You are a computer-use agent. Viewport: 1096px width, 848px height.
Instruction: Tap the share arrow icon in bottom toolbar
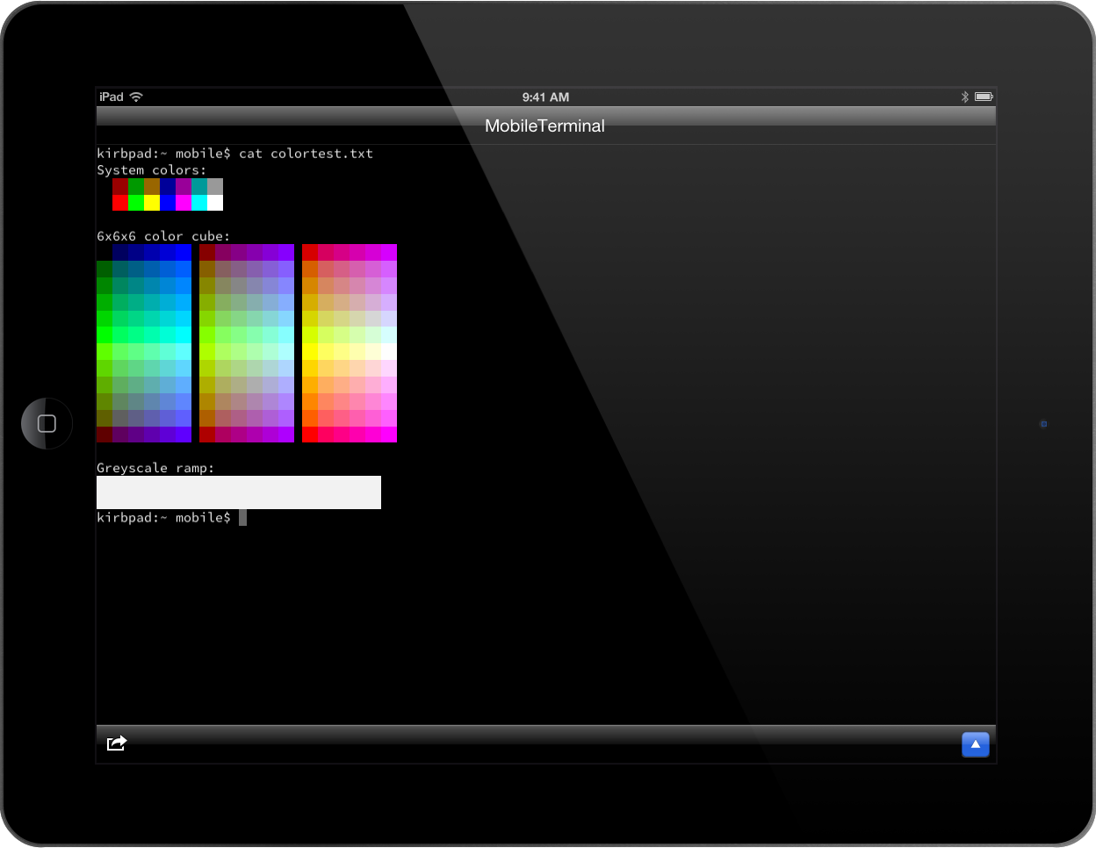(x=117, y=744)
